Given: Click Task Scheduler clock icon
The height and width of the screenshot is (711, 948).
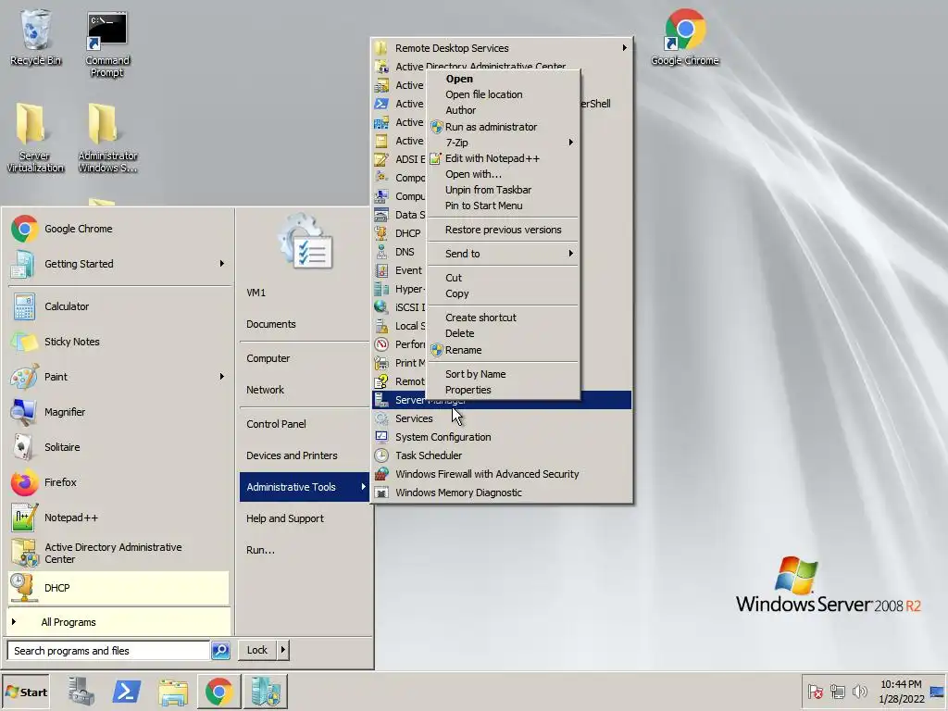Looking at the screenshot, I should [381, 455].
